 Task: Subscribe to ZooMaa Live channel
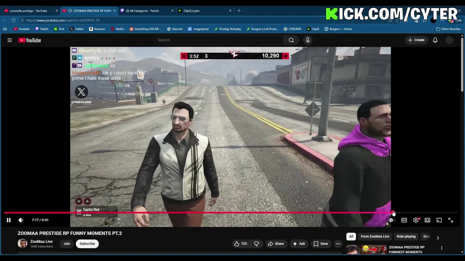coord(87,244)
